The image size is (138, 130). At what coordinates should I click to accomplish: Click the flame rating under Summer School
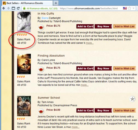click(x=21, y=119)
